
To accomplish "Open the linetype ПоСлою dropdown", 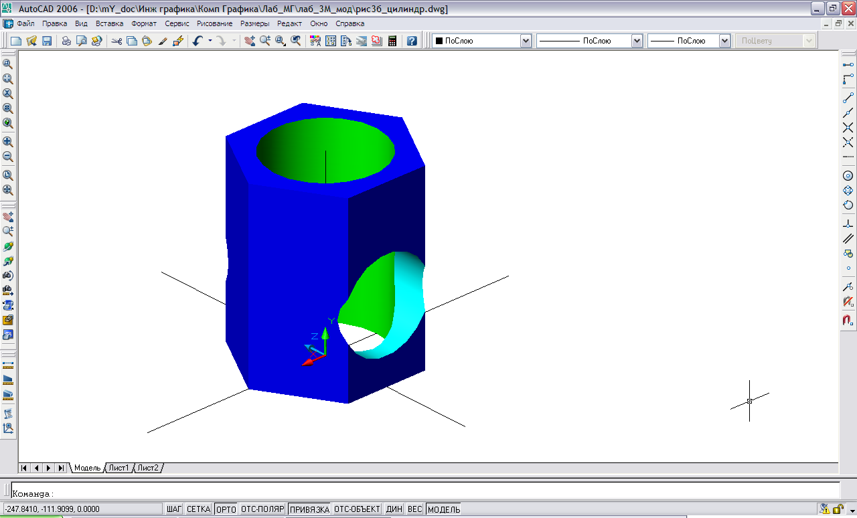I will [x=637, y=41].
